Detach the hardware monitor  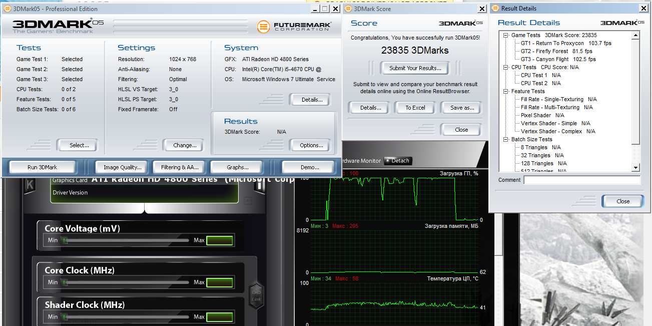click(398, 161)
